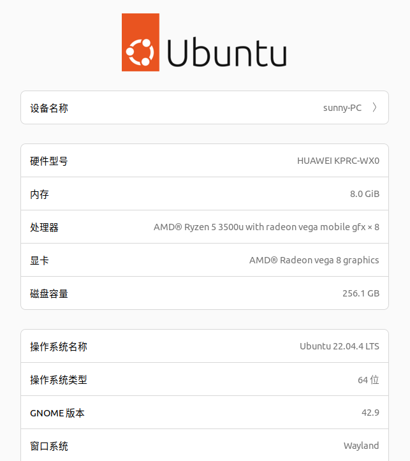Click the 设备名称 label

point(49,108)
